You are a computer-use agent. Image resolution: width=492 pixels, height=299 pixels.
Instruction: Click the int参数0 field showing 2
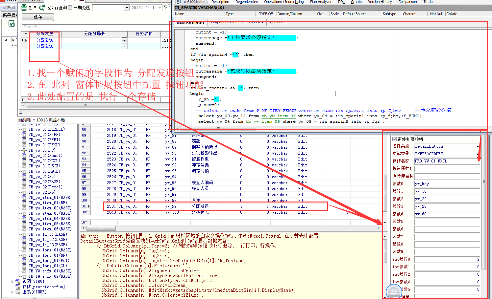tap(447, 259)
